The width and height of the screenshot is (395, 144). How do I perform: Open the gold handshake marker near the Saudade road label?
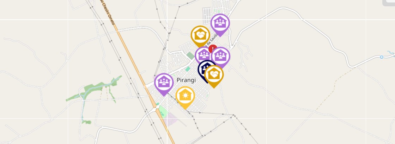200,36
